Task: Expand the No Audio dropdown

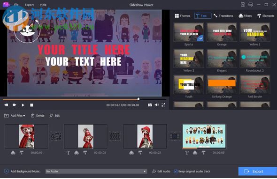Action: coord(96,171)
